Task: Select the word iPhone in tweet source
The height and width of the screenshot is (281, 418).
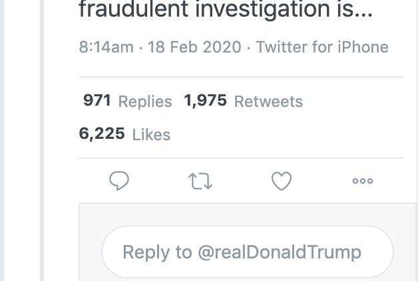Action: [363, 47]
